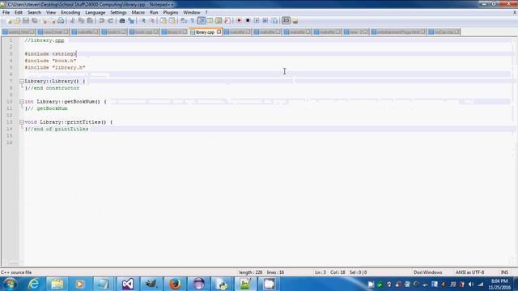This screenshot has width=518, height=291.
Task: Open Visual Studio from taskbar
Action: pos(128,284)
